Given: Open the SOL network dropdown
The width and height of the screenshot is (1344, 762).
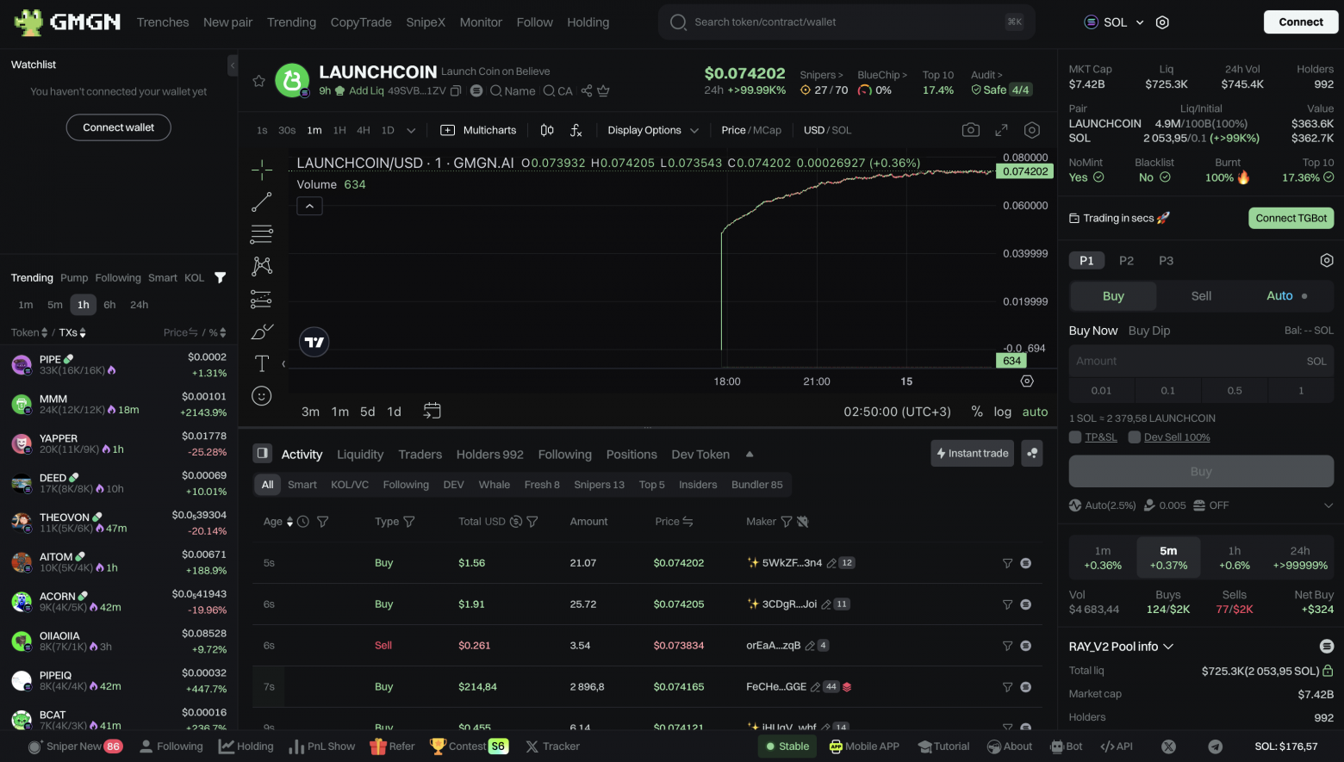Looking at the screenshot, I should tap(1114, 22).
